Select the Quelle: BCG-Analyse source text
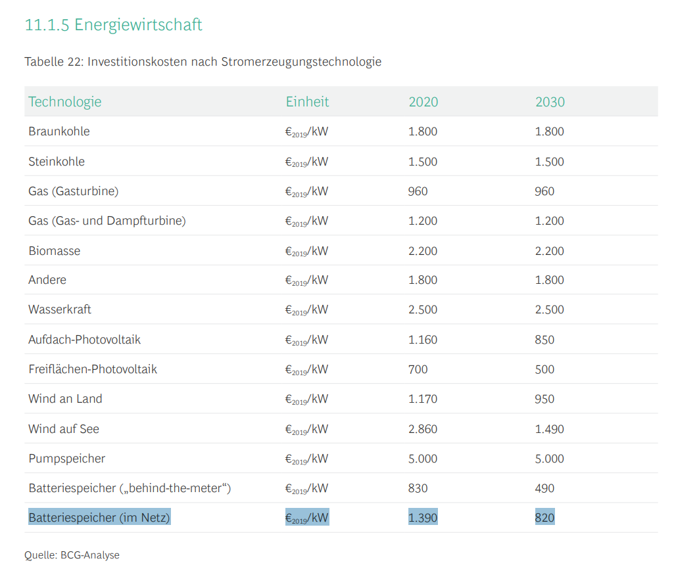Screen dimensions: 676x569 pos(72,555)
